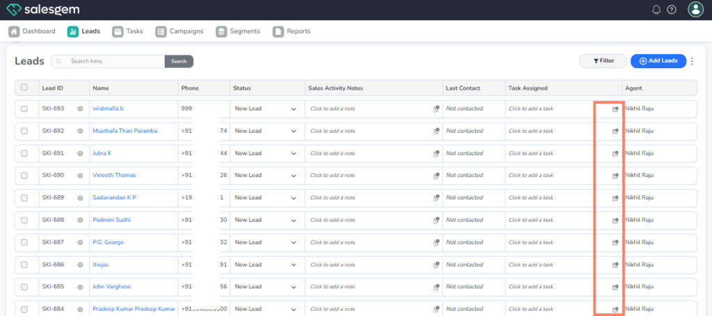712x316 pixels.
Task: Check the box for lead SKI-688
Action: coord(24,220)
